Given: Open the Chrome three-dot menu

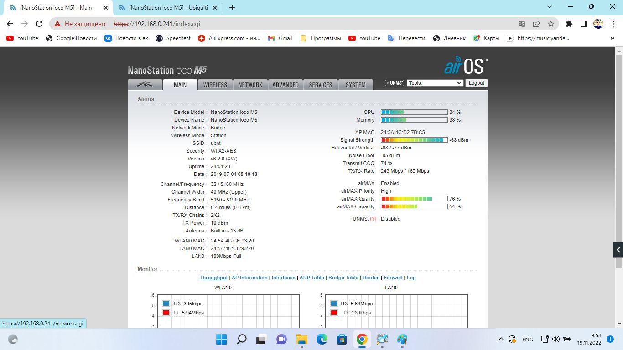Looking at the screenshot, I should pos(613,24).
